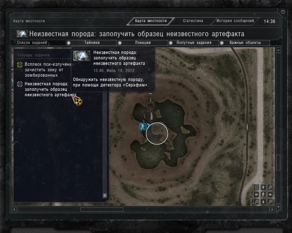Click the task list scroll down arrow

[105, 196]
